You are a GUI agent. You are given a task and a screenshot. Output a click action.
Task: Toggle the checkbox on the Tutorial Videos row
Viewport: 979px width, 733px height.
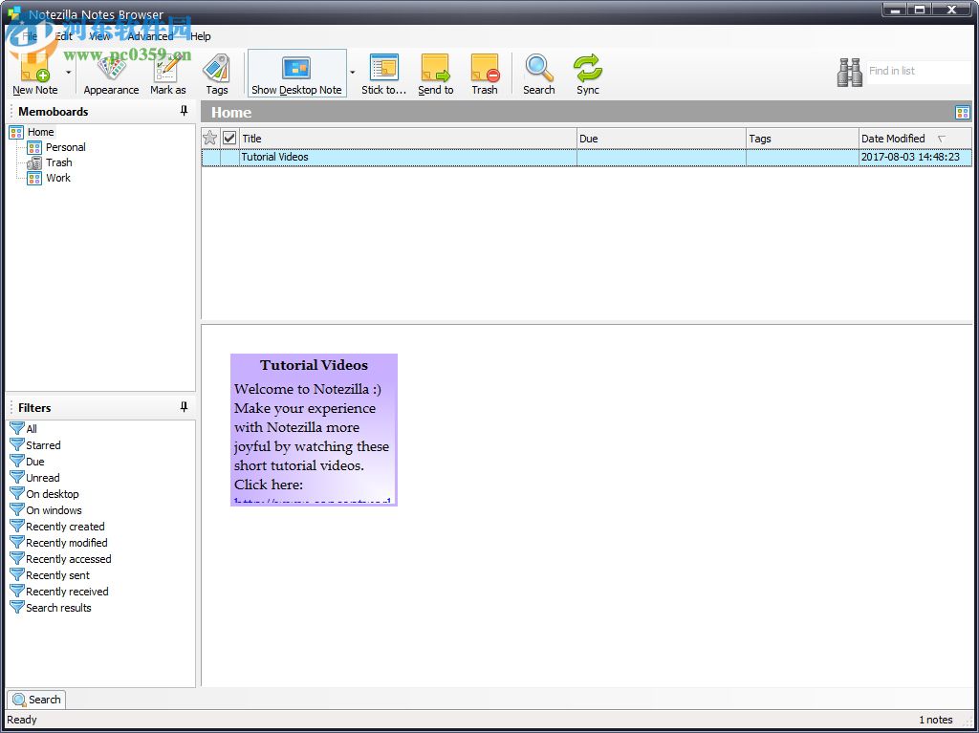(228, 157)
